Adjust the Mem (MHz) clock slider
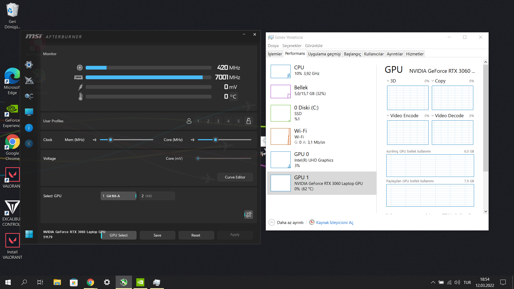This screenshot has width=514, height=289. coord(111,140)
